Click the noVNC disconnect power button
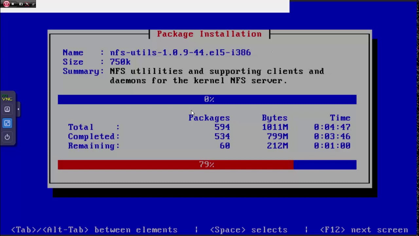Image resolution: width=419 pixels, height=236 pixels. 7,137
